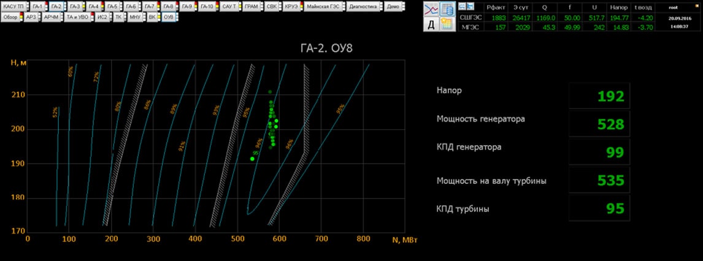Image resolution: width=703 pixels, height=261 pixels.
Task: Click the Майнская ГЭС button
Action: [321, 7]
